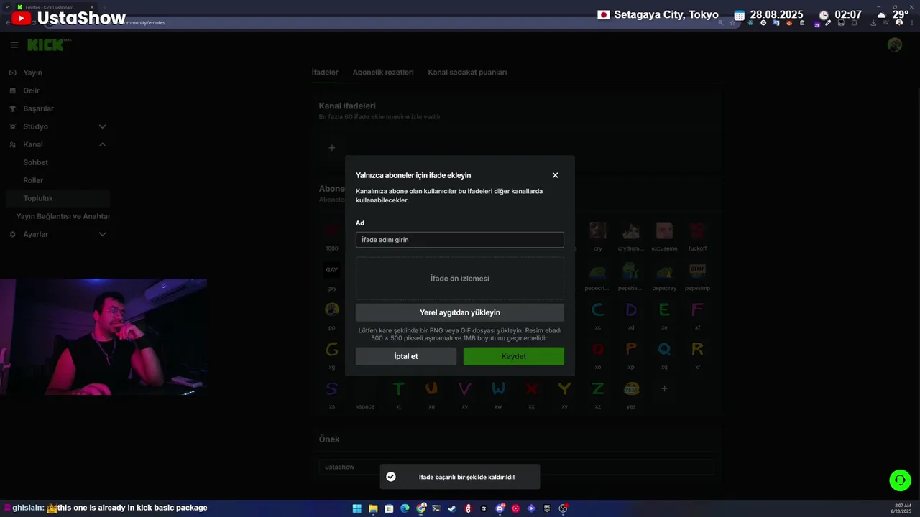
Task: Click the 'Yerel aygıtdan yükleyin' upload button
Action: (x=460, y=312)
